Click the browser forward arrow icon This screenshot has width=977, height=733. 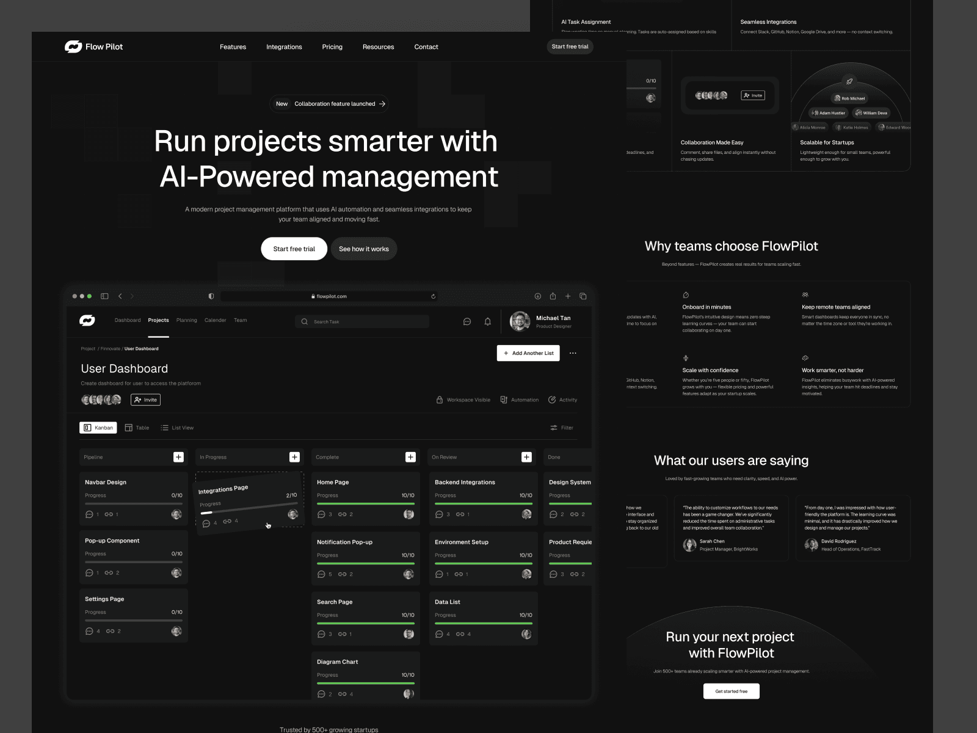pyautogui.click(x=132, y=296)
